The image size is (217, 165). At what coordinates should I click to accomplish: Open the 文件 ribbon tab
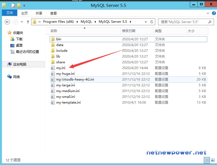[10, 13]
